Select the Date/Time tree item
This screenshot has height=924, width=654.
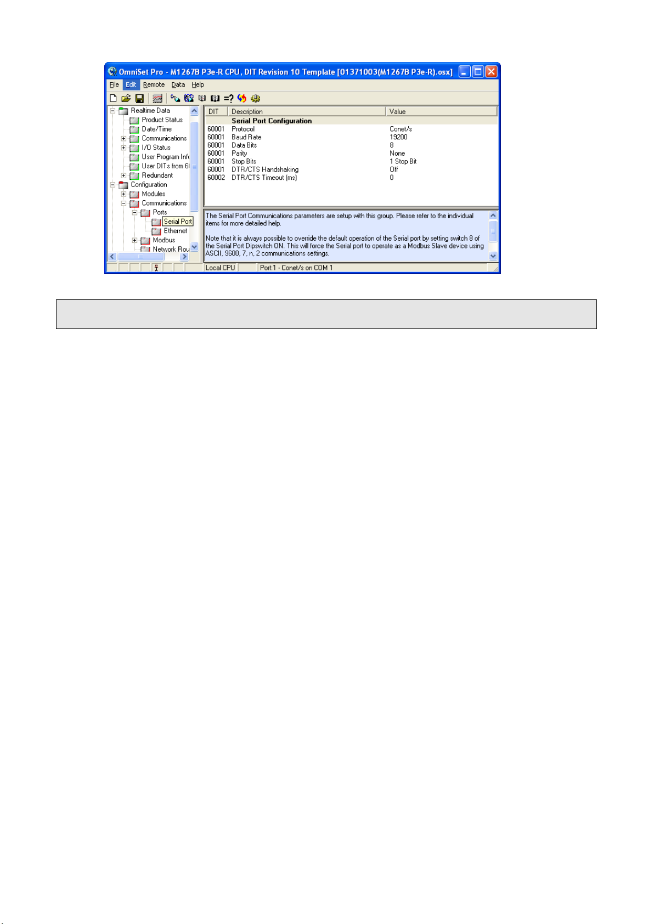156,129
